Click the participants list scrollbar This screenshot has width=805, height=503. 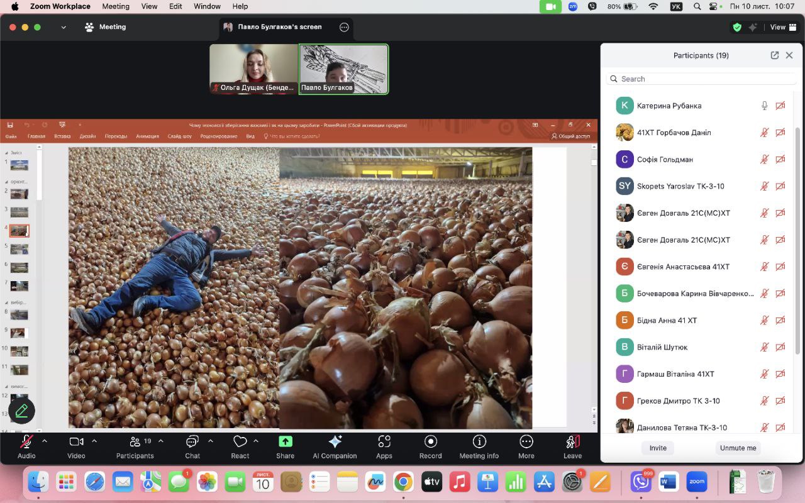point(798,239)
